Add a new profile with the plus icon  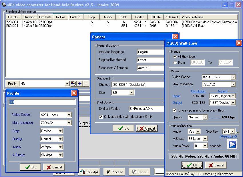(80, 84)
